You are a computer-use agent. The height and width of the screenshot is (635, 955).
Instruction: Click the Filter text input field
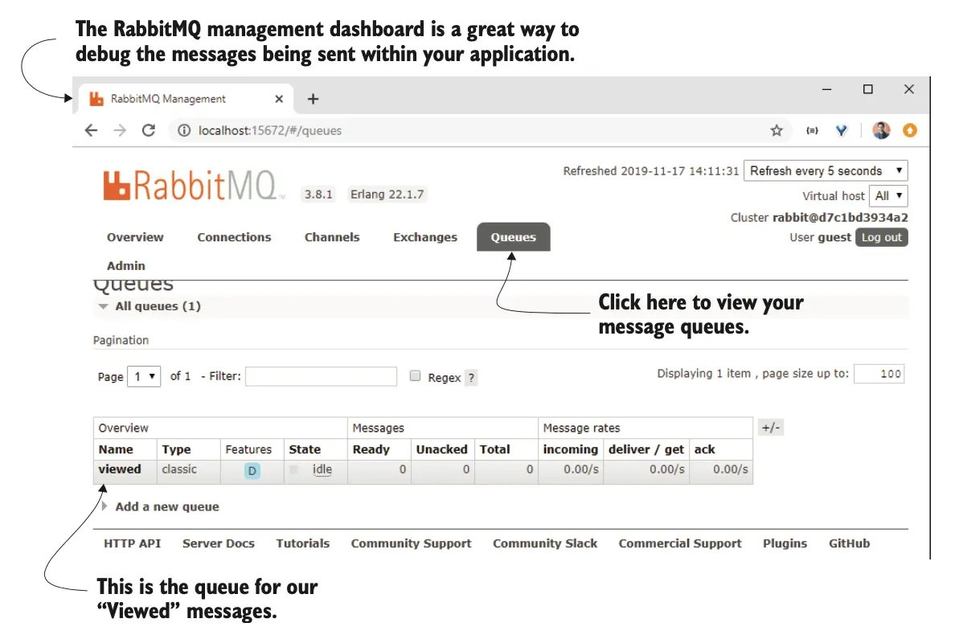(321, 376)
